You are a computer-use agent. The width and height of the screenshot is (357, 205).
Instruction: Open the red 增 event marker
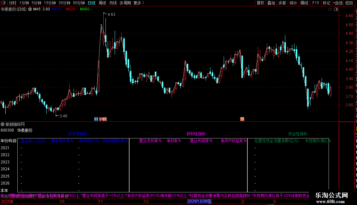click(x=103, y=119)
